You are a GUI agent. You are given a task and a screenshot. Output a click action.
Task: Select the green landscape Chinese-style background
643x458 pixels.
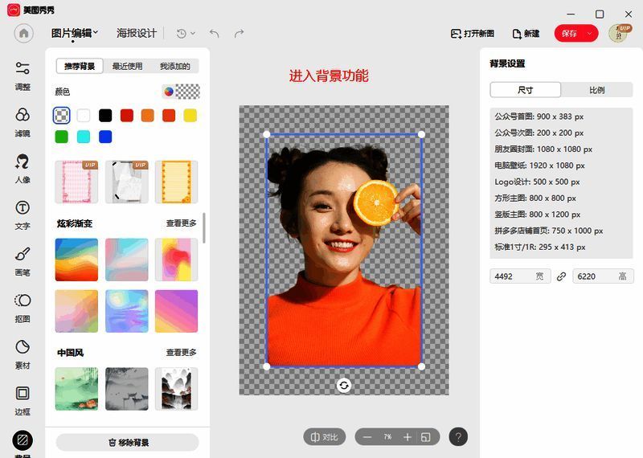pyautogui.click(x=76, y=389)
